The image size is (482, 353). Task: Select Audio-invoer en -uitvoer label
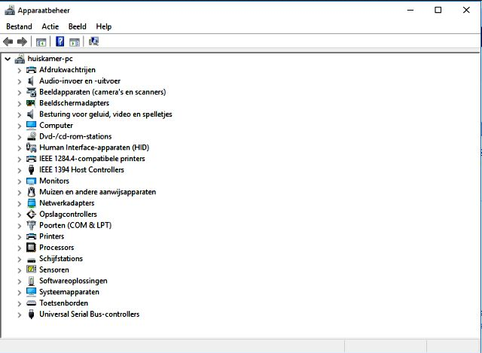[80, 81]
